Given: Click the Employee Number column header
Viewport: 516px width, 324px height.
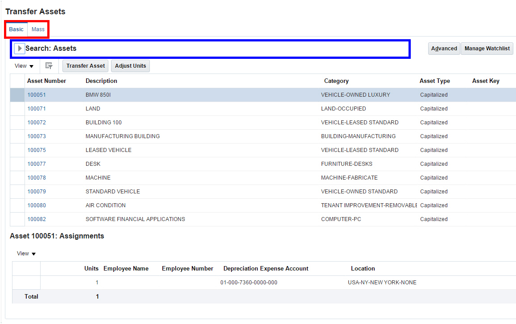Looking at the screenshot, I should tap(187, 268).
